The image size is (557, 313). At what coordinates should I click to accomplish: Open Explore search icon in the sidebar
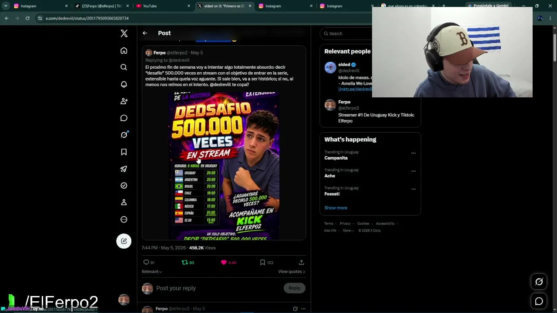point(124,67)
